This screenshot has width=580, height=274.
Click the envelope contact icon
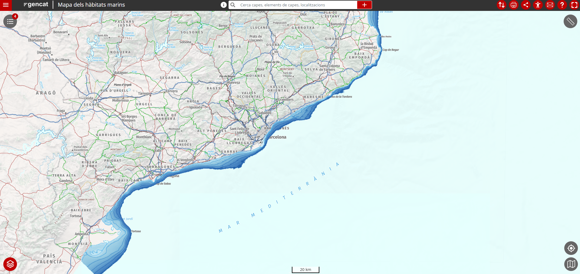550,5
